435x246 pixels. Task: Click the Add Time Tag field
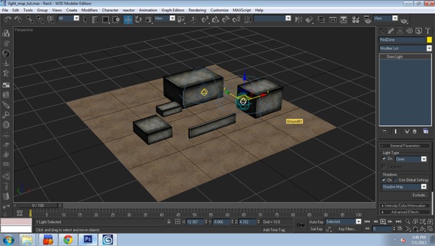point(277,230)
